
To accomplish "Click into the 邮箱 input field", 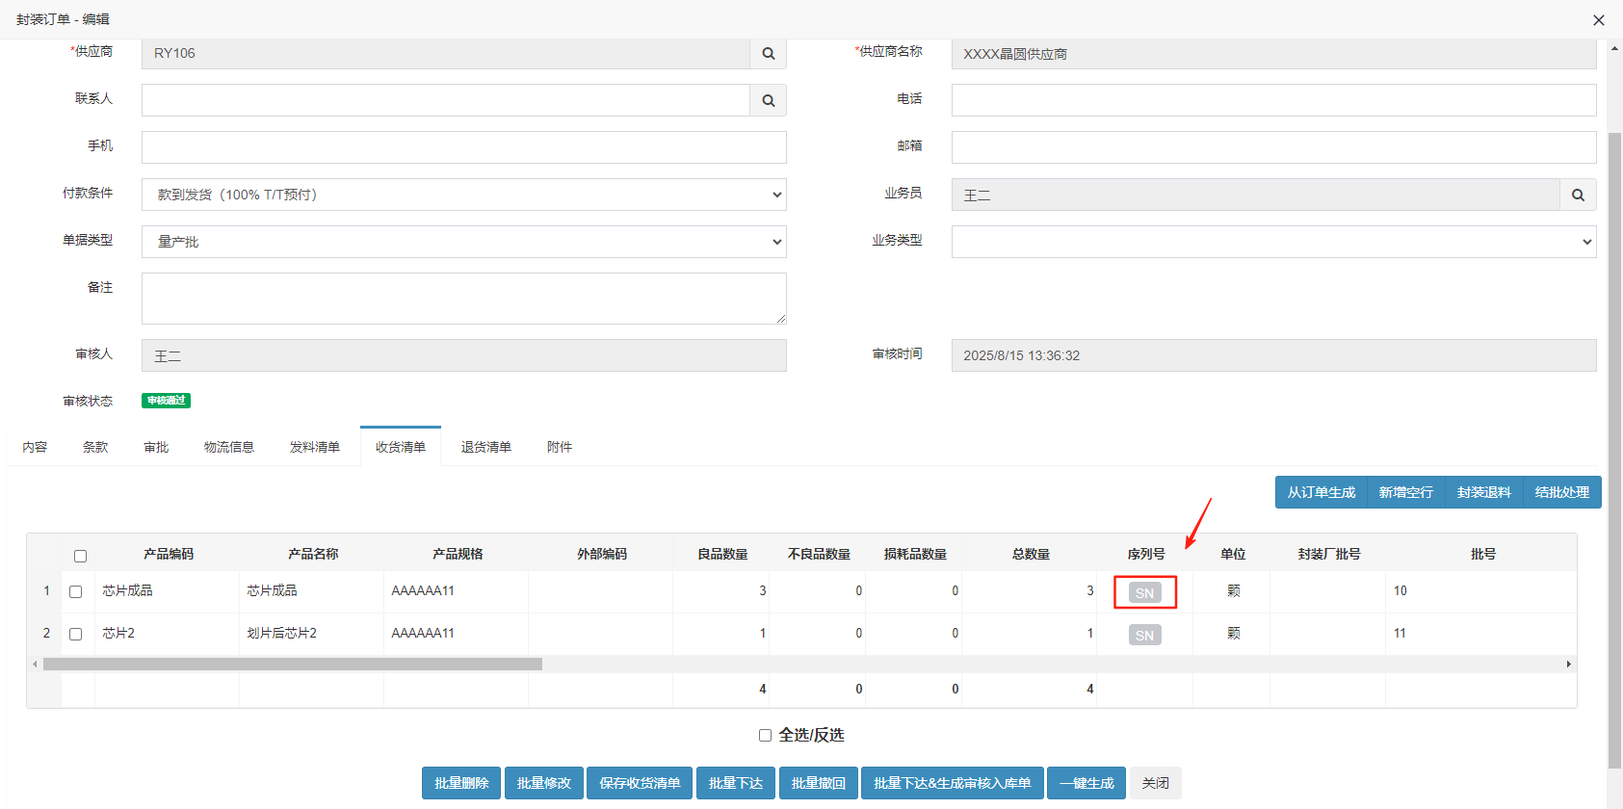I will (x=1273, y=147).
